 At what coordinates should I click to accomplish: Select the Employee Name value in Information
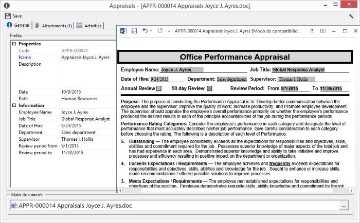[75, 112]
